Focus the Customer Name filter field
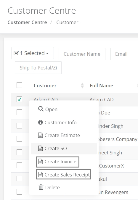The width and height of the screenshot is (138, 200). click(82, 54)
